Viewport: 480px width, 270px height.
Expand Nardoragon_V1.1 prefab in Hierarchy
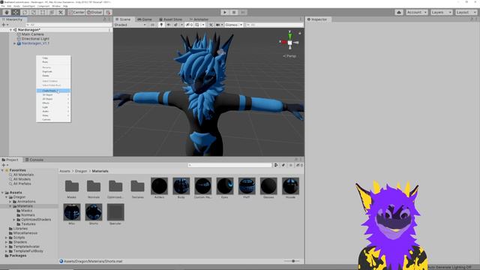click(x=14, y=43)
